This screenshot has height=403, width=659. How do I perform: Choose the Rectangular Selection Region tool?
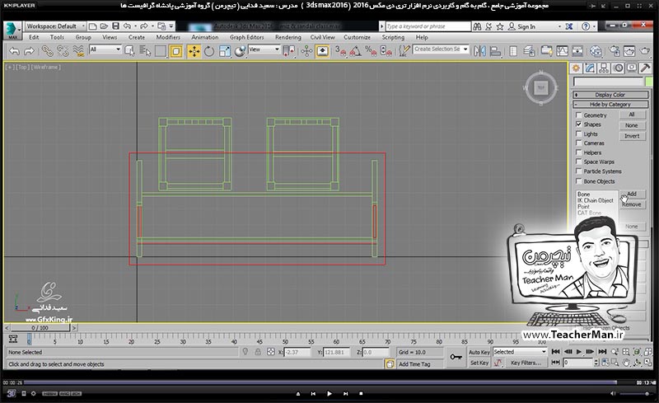tap(161, 51)
